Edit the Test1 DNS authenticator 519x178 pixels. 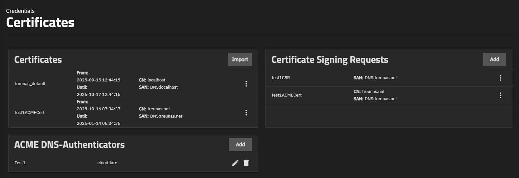tap(235, 163)
